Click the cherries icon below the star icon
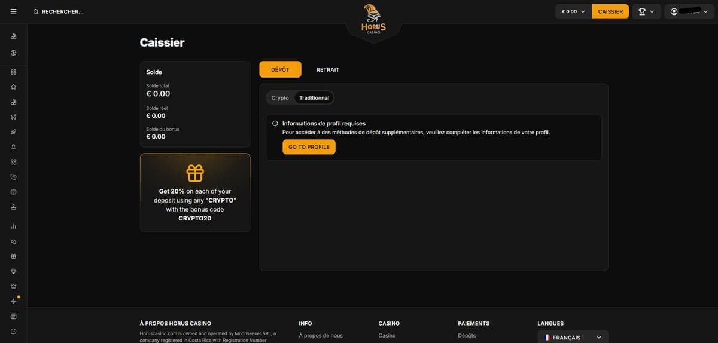This screenshot has width=718, height=343. [x=13, y=102]
